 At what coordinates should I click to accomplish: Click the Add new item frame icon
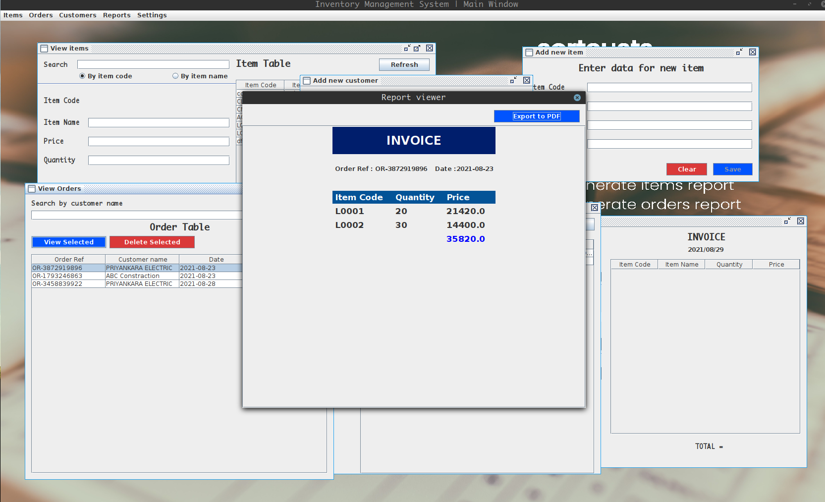(x=529, y=52)
